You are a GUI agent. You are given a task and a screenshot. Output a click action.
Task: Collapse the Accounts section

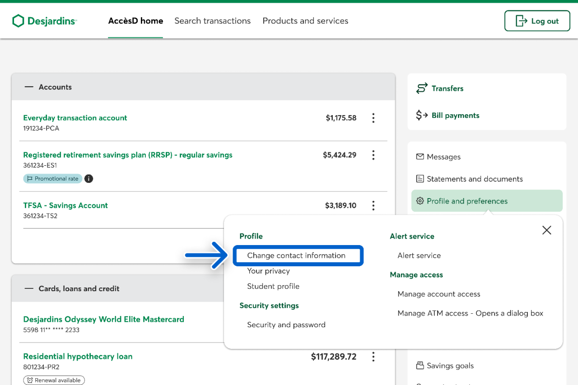[29, 87]
